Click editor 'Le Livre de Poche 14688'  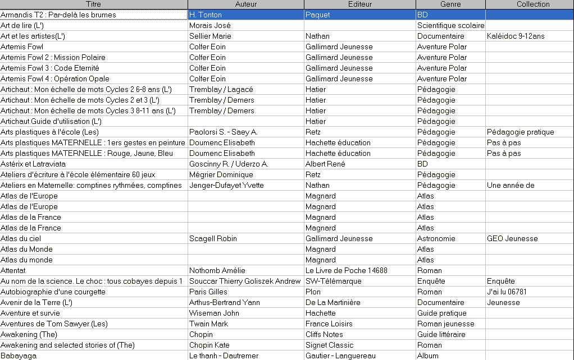pos(347,270)
